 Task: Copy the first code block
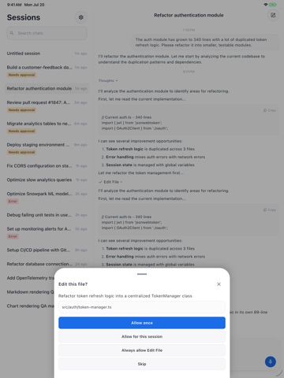point(270,110)
